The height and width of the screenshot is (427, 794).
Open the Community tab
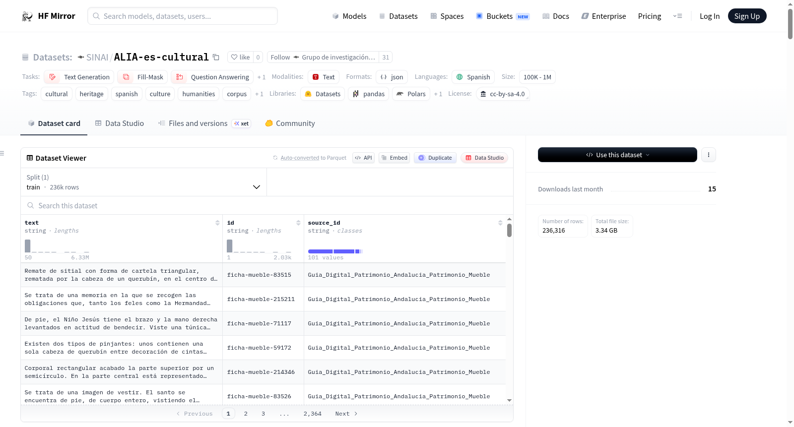290,123
